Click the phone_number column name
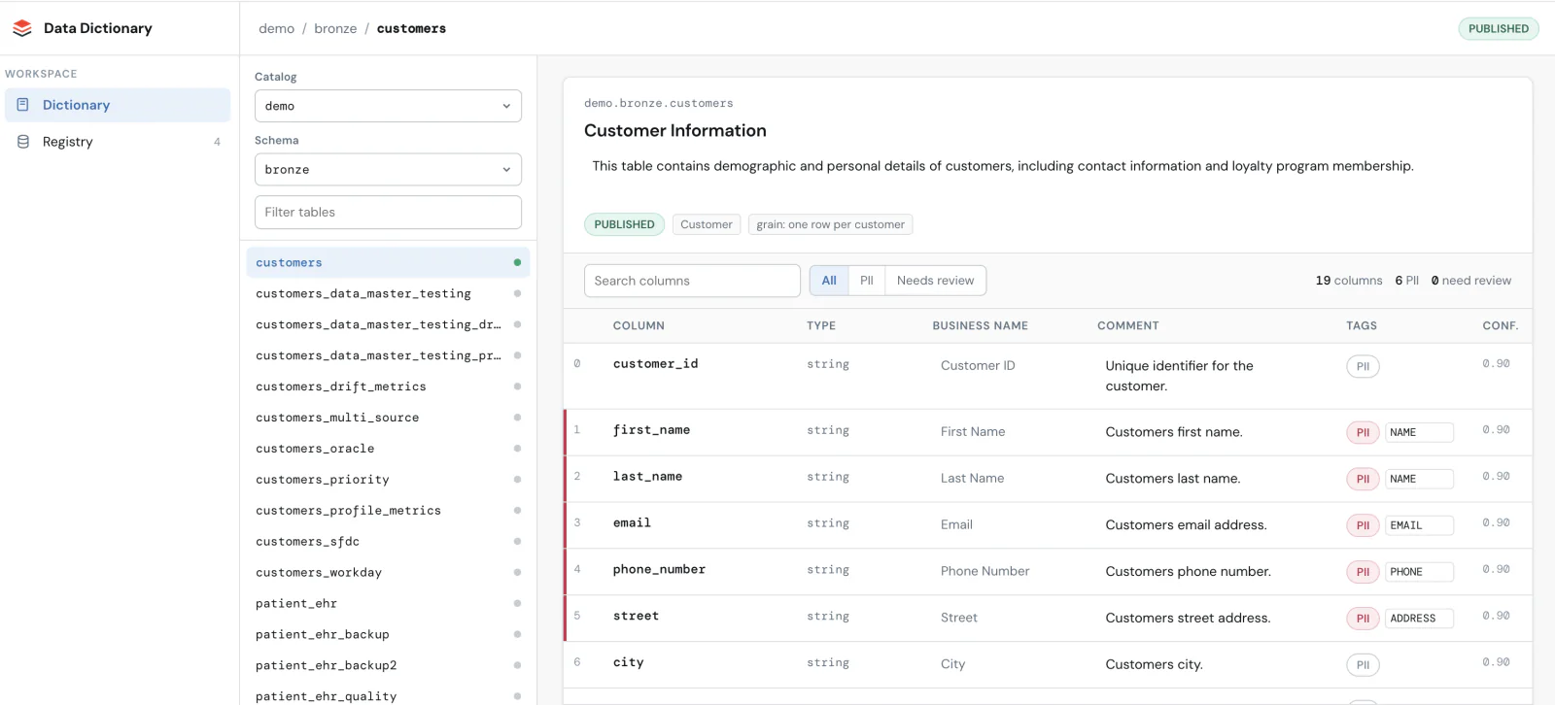 coord(659,570)
